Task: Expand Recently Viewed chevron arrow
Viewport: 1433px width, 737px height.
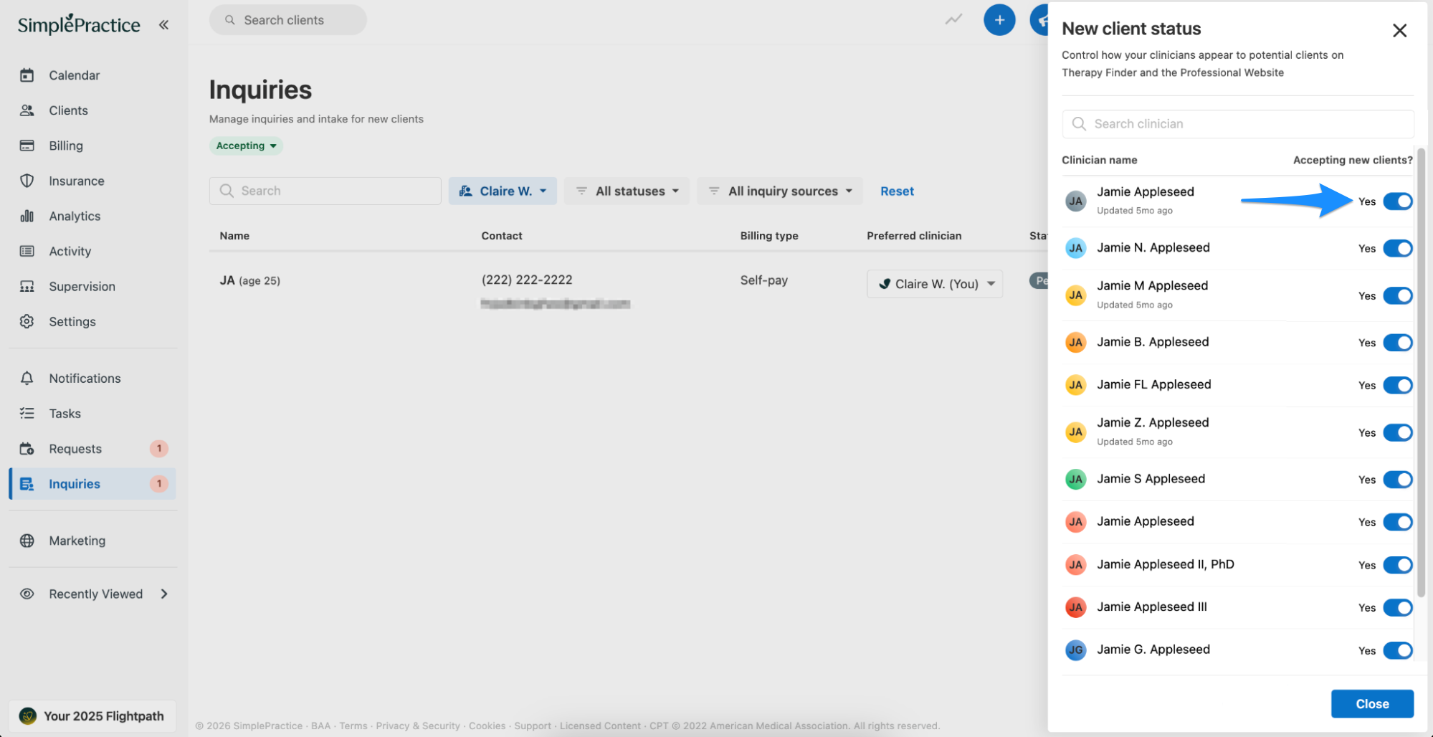Action: point(164,594)
